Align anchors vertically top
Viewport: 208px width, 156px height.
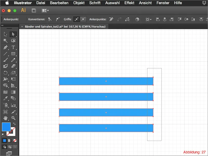[x=180, y=19]
